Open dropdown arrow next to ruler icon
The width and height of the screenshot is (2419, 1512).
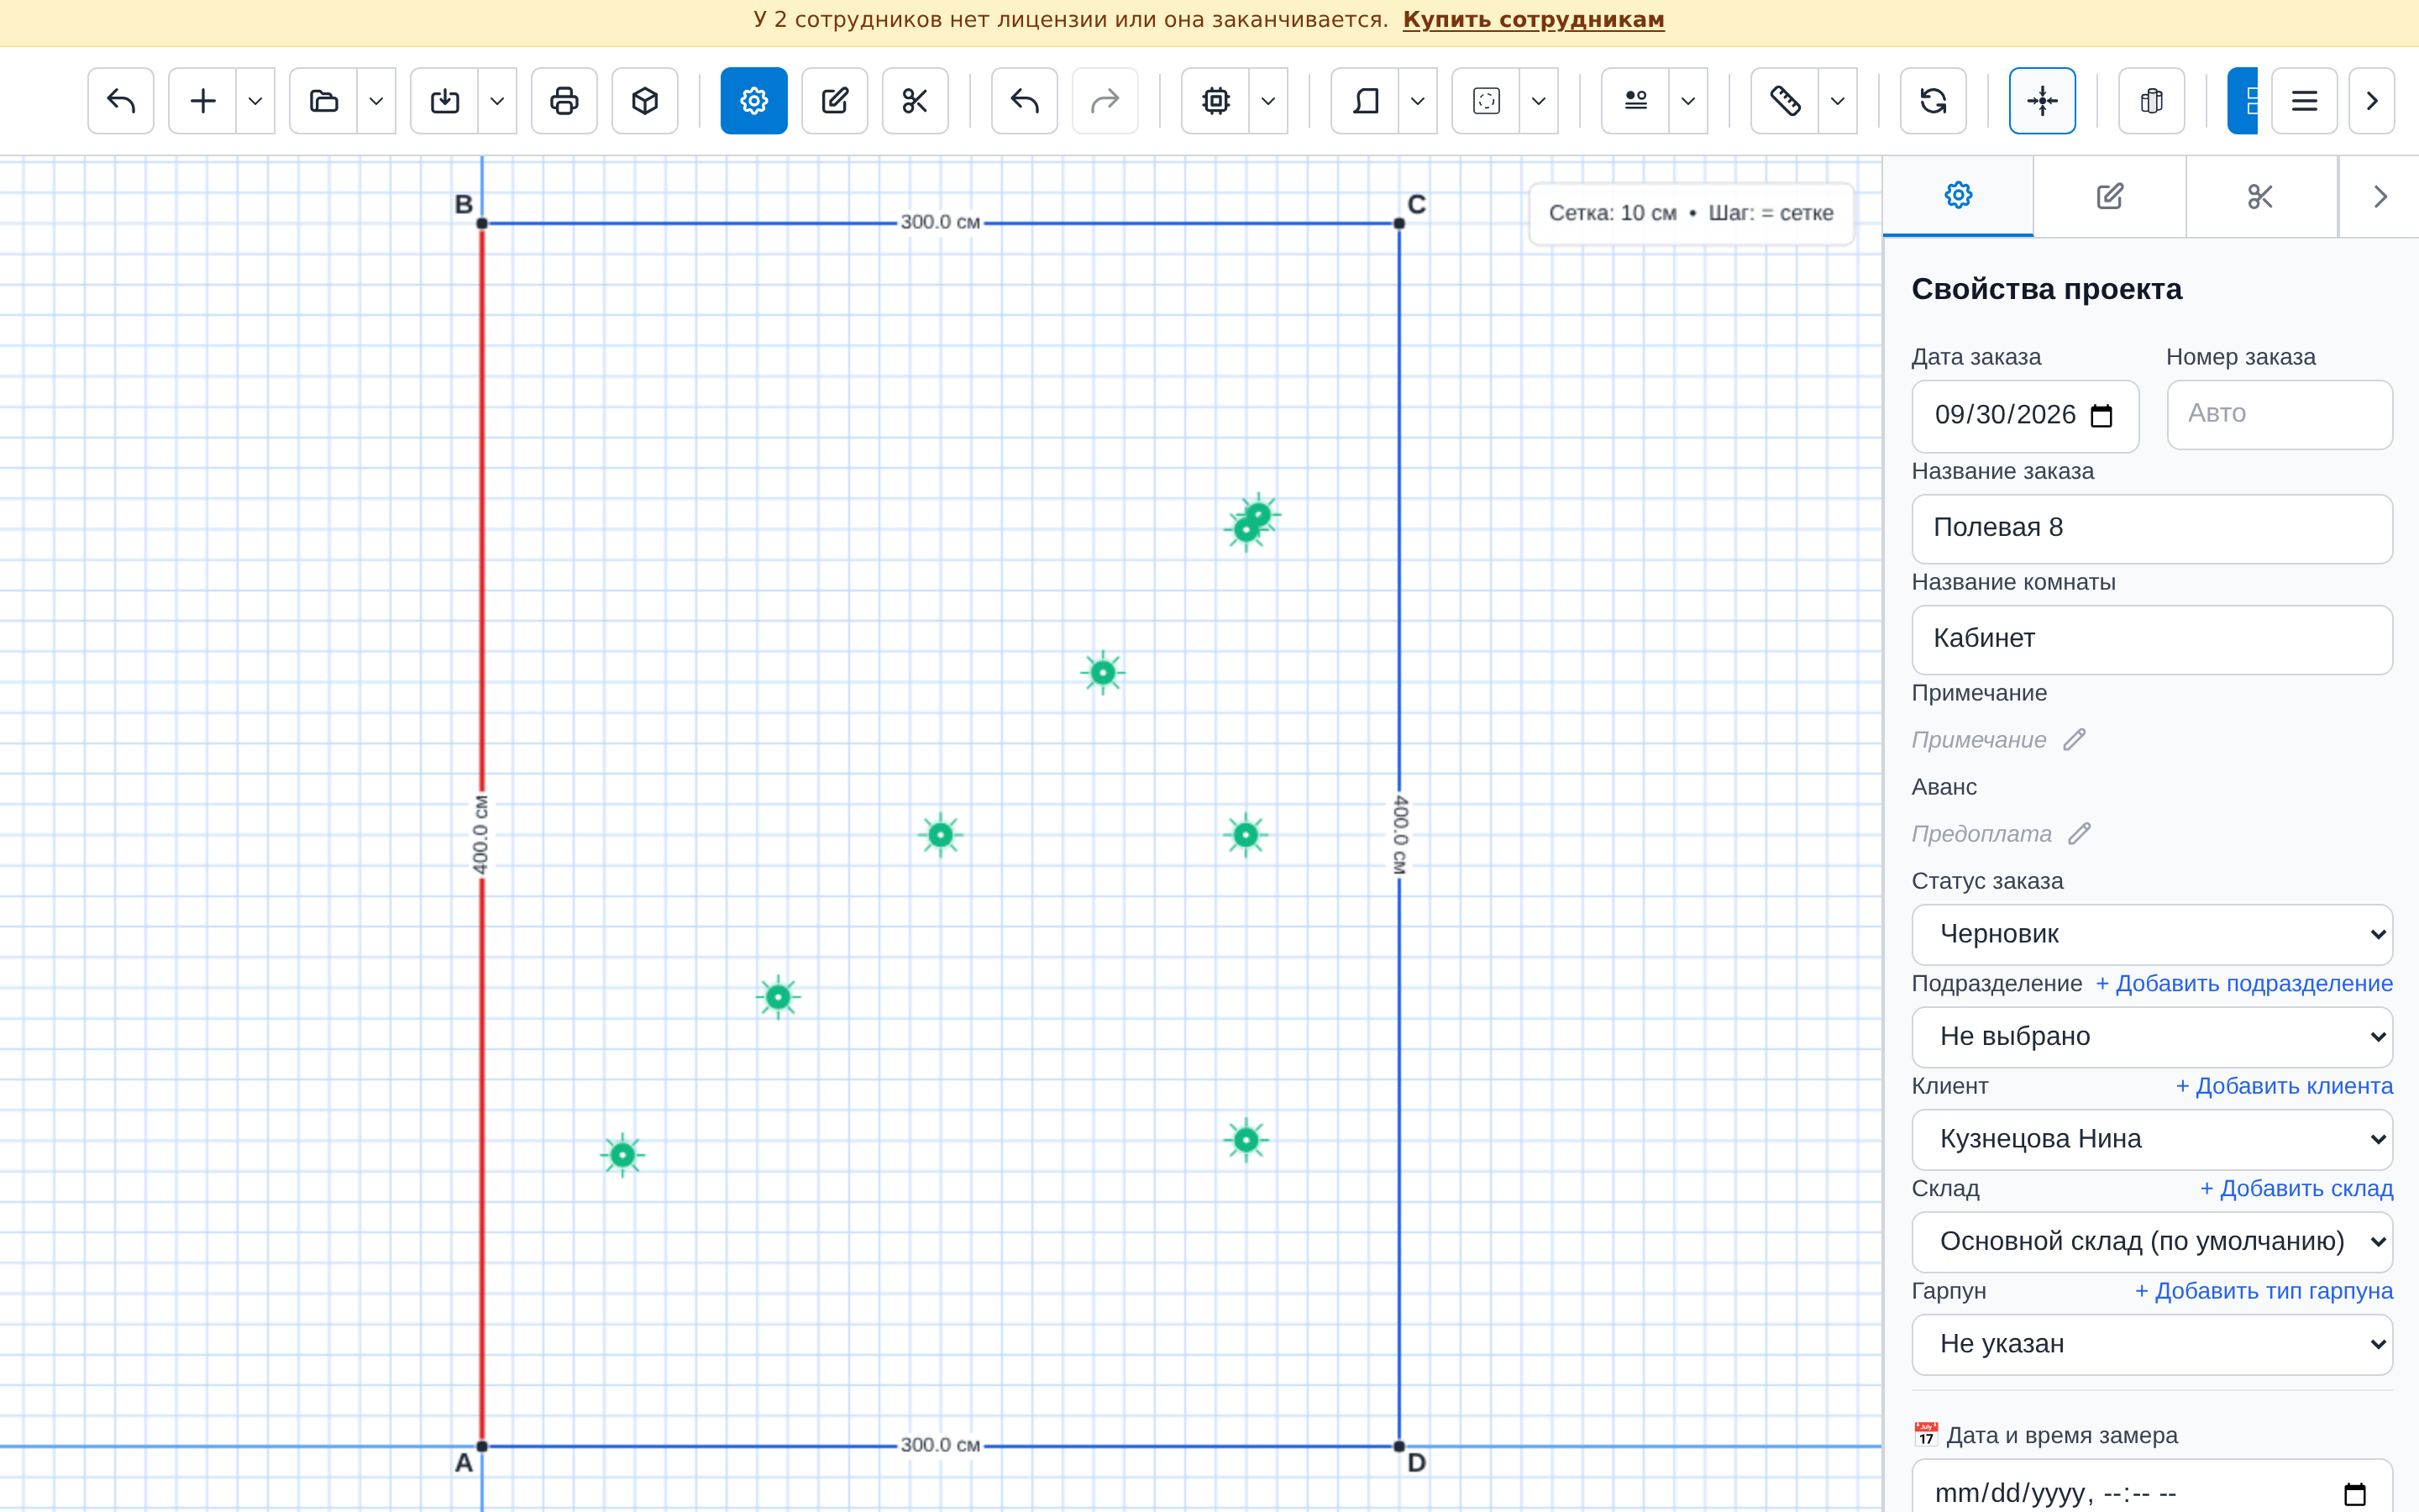point(1837,101)
